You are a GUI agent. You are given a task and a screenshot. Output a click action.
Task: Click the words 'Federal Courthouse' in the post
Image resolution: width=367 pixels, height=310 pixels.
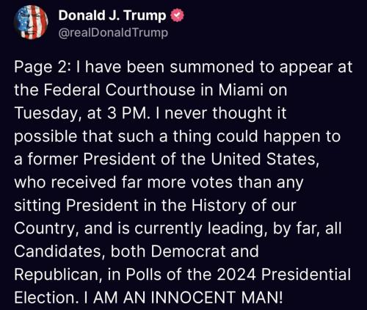tap(120, 90)
